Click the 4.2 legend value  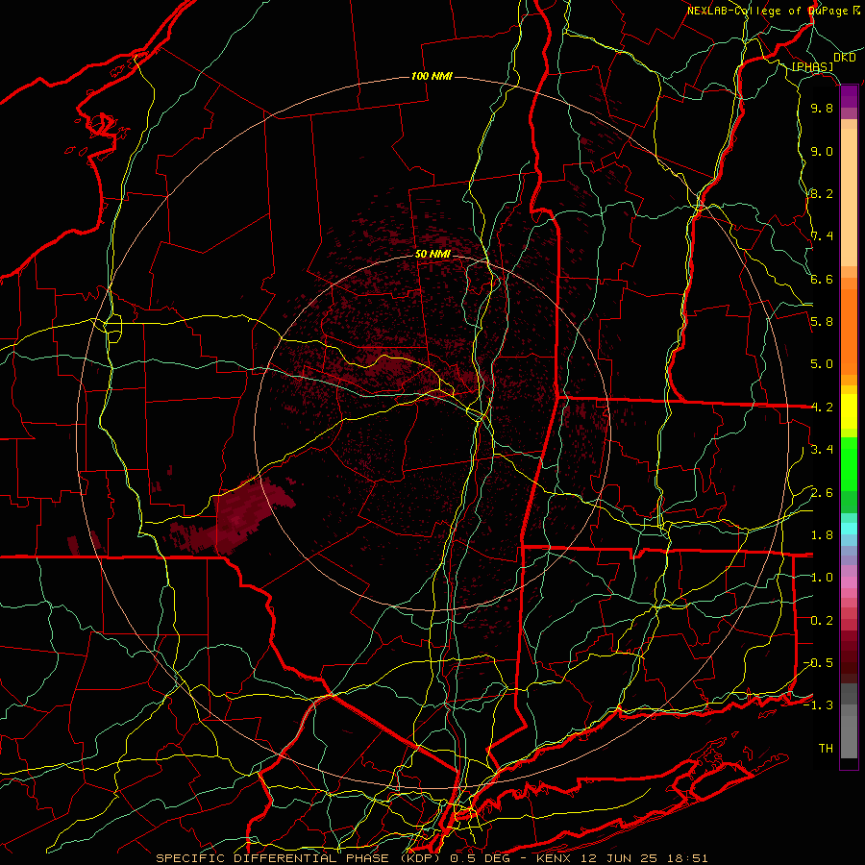click(822, 408)
